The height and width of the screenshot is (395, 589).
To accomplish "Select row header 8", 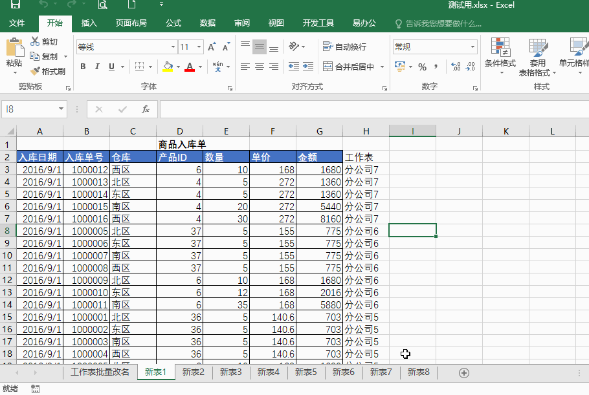I will (x=8, y=231).
